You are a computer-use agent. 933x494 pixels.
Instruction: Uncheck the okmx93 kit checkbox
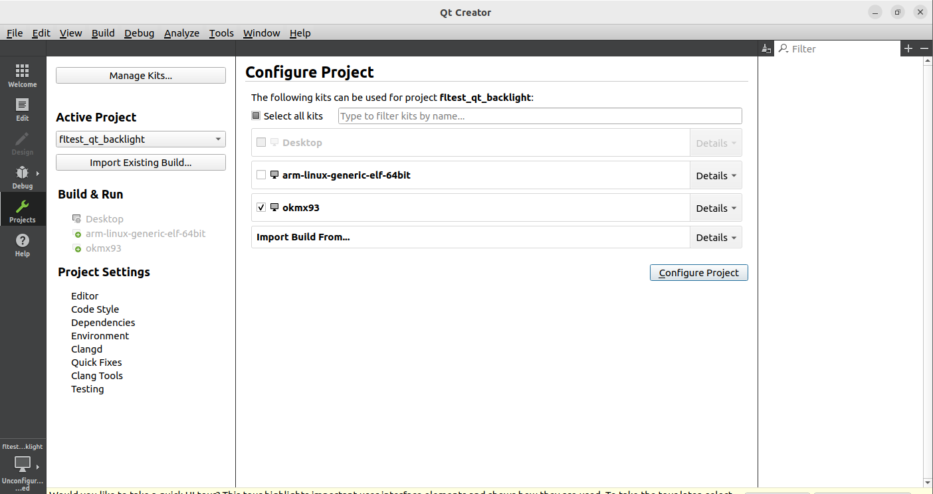[261, 208]
